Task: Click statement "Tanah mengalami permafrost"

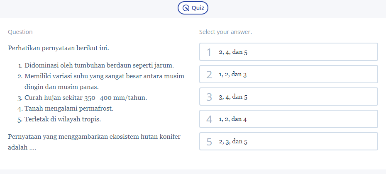Action: point(69,109)
